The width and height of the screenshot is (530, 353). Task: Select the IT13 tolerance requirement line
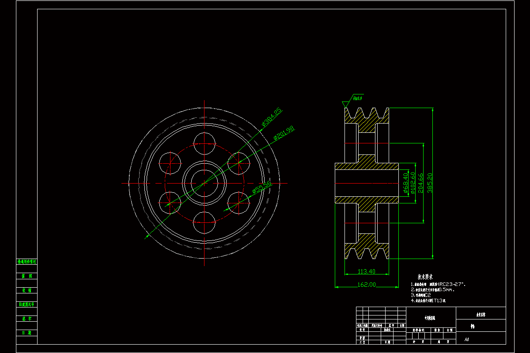[428, 300]
